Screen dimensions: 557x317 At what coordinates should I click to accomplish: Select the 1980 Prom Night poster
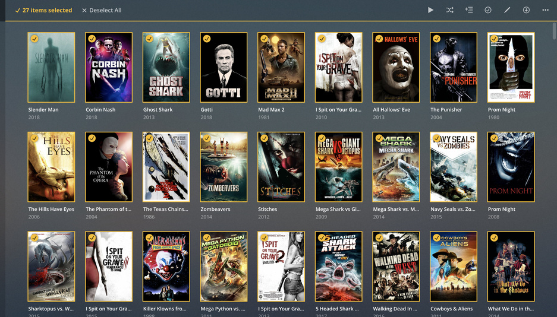511,67
